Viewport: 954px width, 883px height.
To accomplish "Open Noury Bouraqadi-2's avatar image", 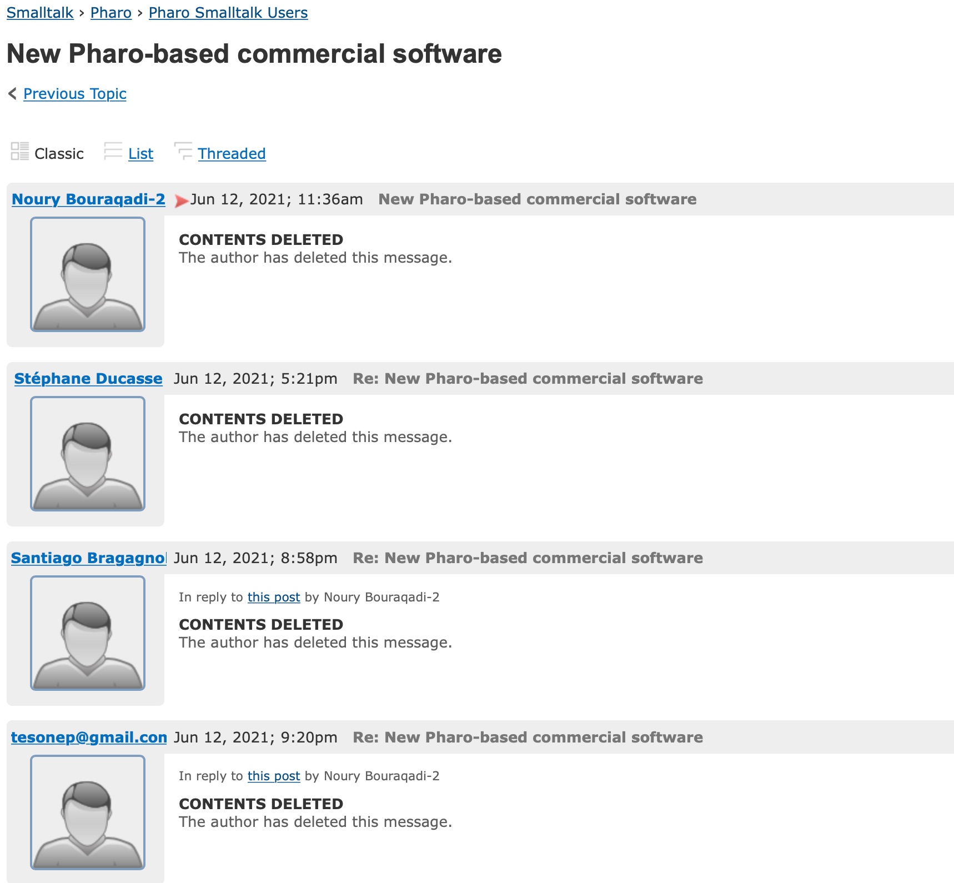I will pos(88,274).
